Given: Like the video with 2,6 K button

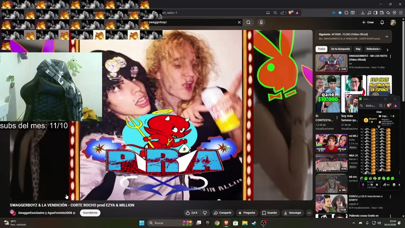Looking at the screenshot, I should (x=191, y=213).
